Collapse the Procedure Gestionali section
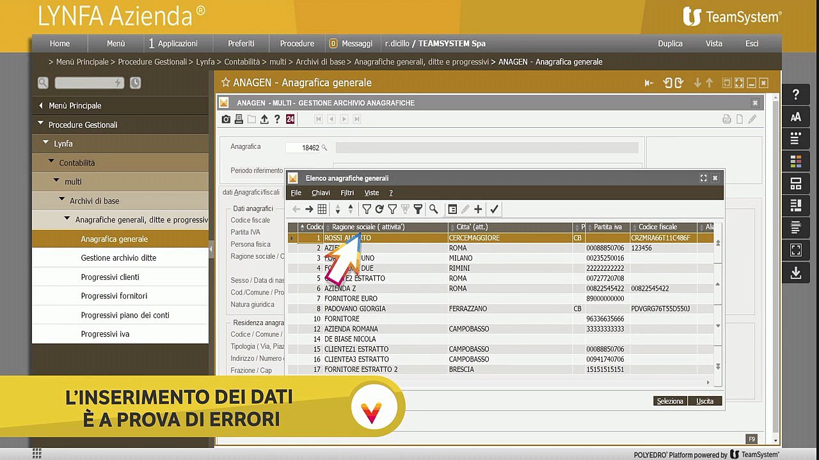819x460 pixels. point(41,124)
